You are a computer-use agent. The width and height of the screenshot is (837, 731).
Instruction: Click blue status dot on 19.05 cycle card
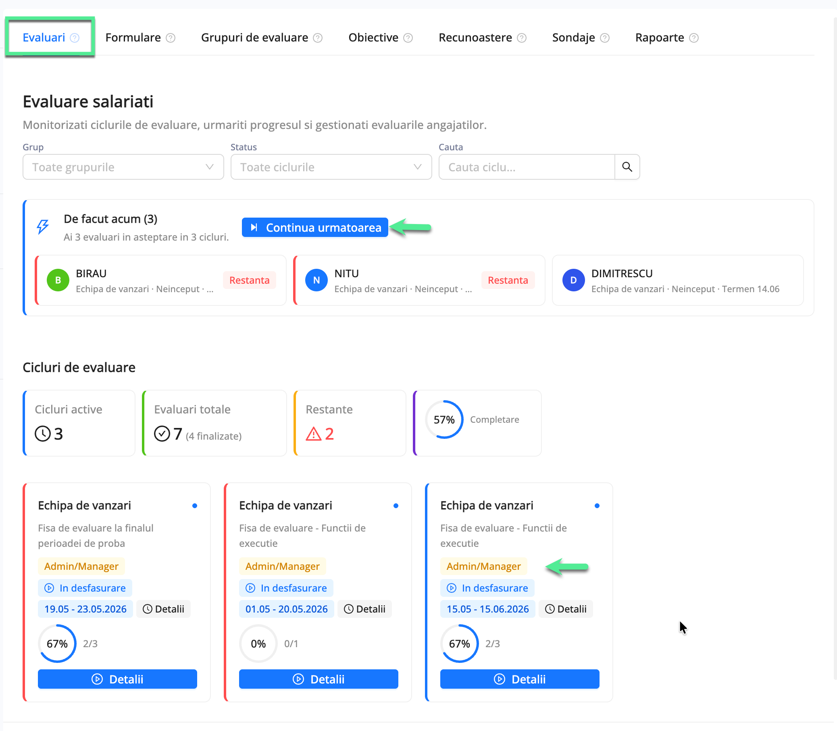tap(195, 506)
